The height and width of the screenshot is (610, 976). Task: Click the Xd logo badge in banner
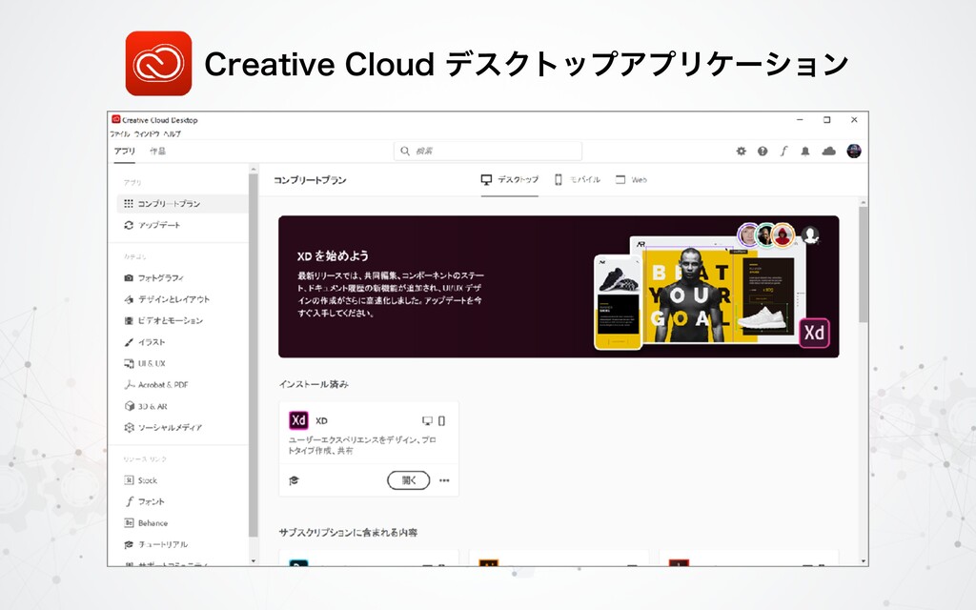[x=814, y=333]
